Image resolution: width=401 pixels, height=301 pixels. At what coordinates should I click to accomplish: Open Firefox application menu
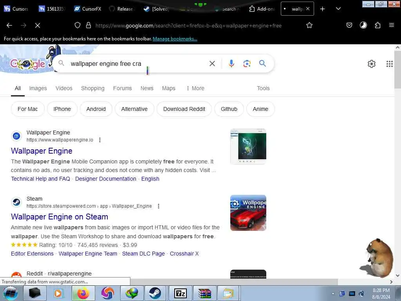coord(392,25)
